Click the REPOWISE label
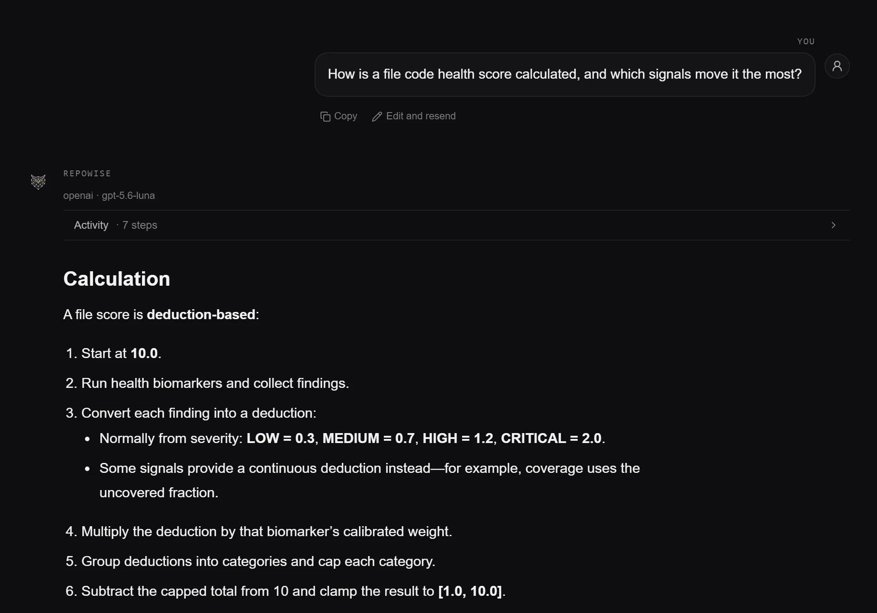The height and width of the screenshot is (613, 877). click(87, 174)
